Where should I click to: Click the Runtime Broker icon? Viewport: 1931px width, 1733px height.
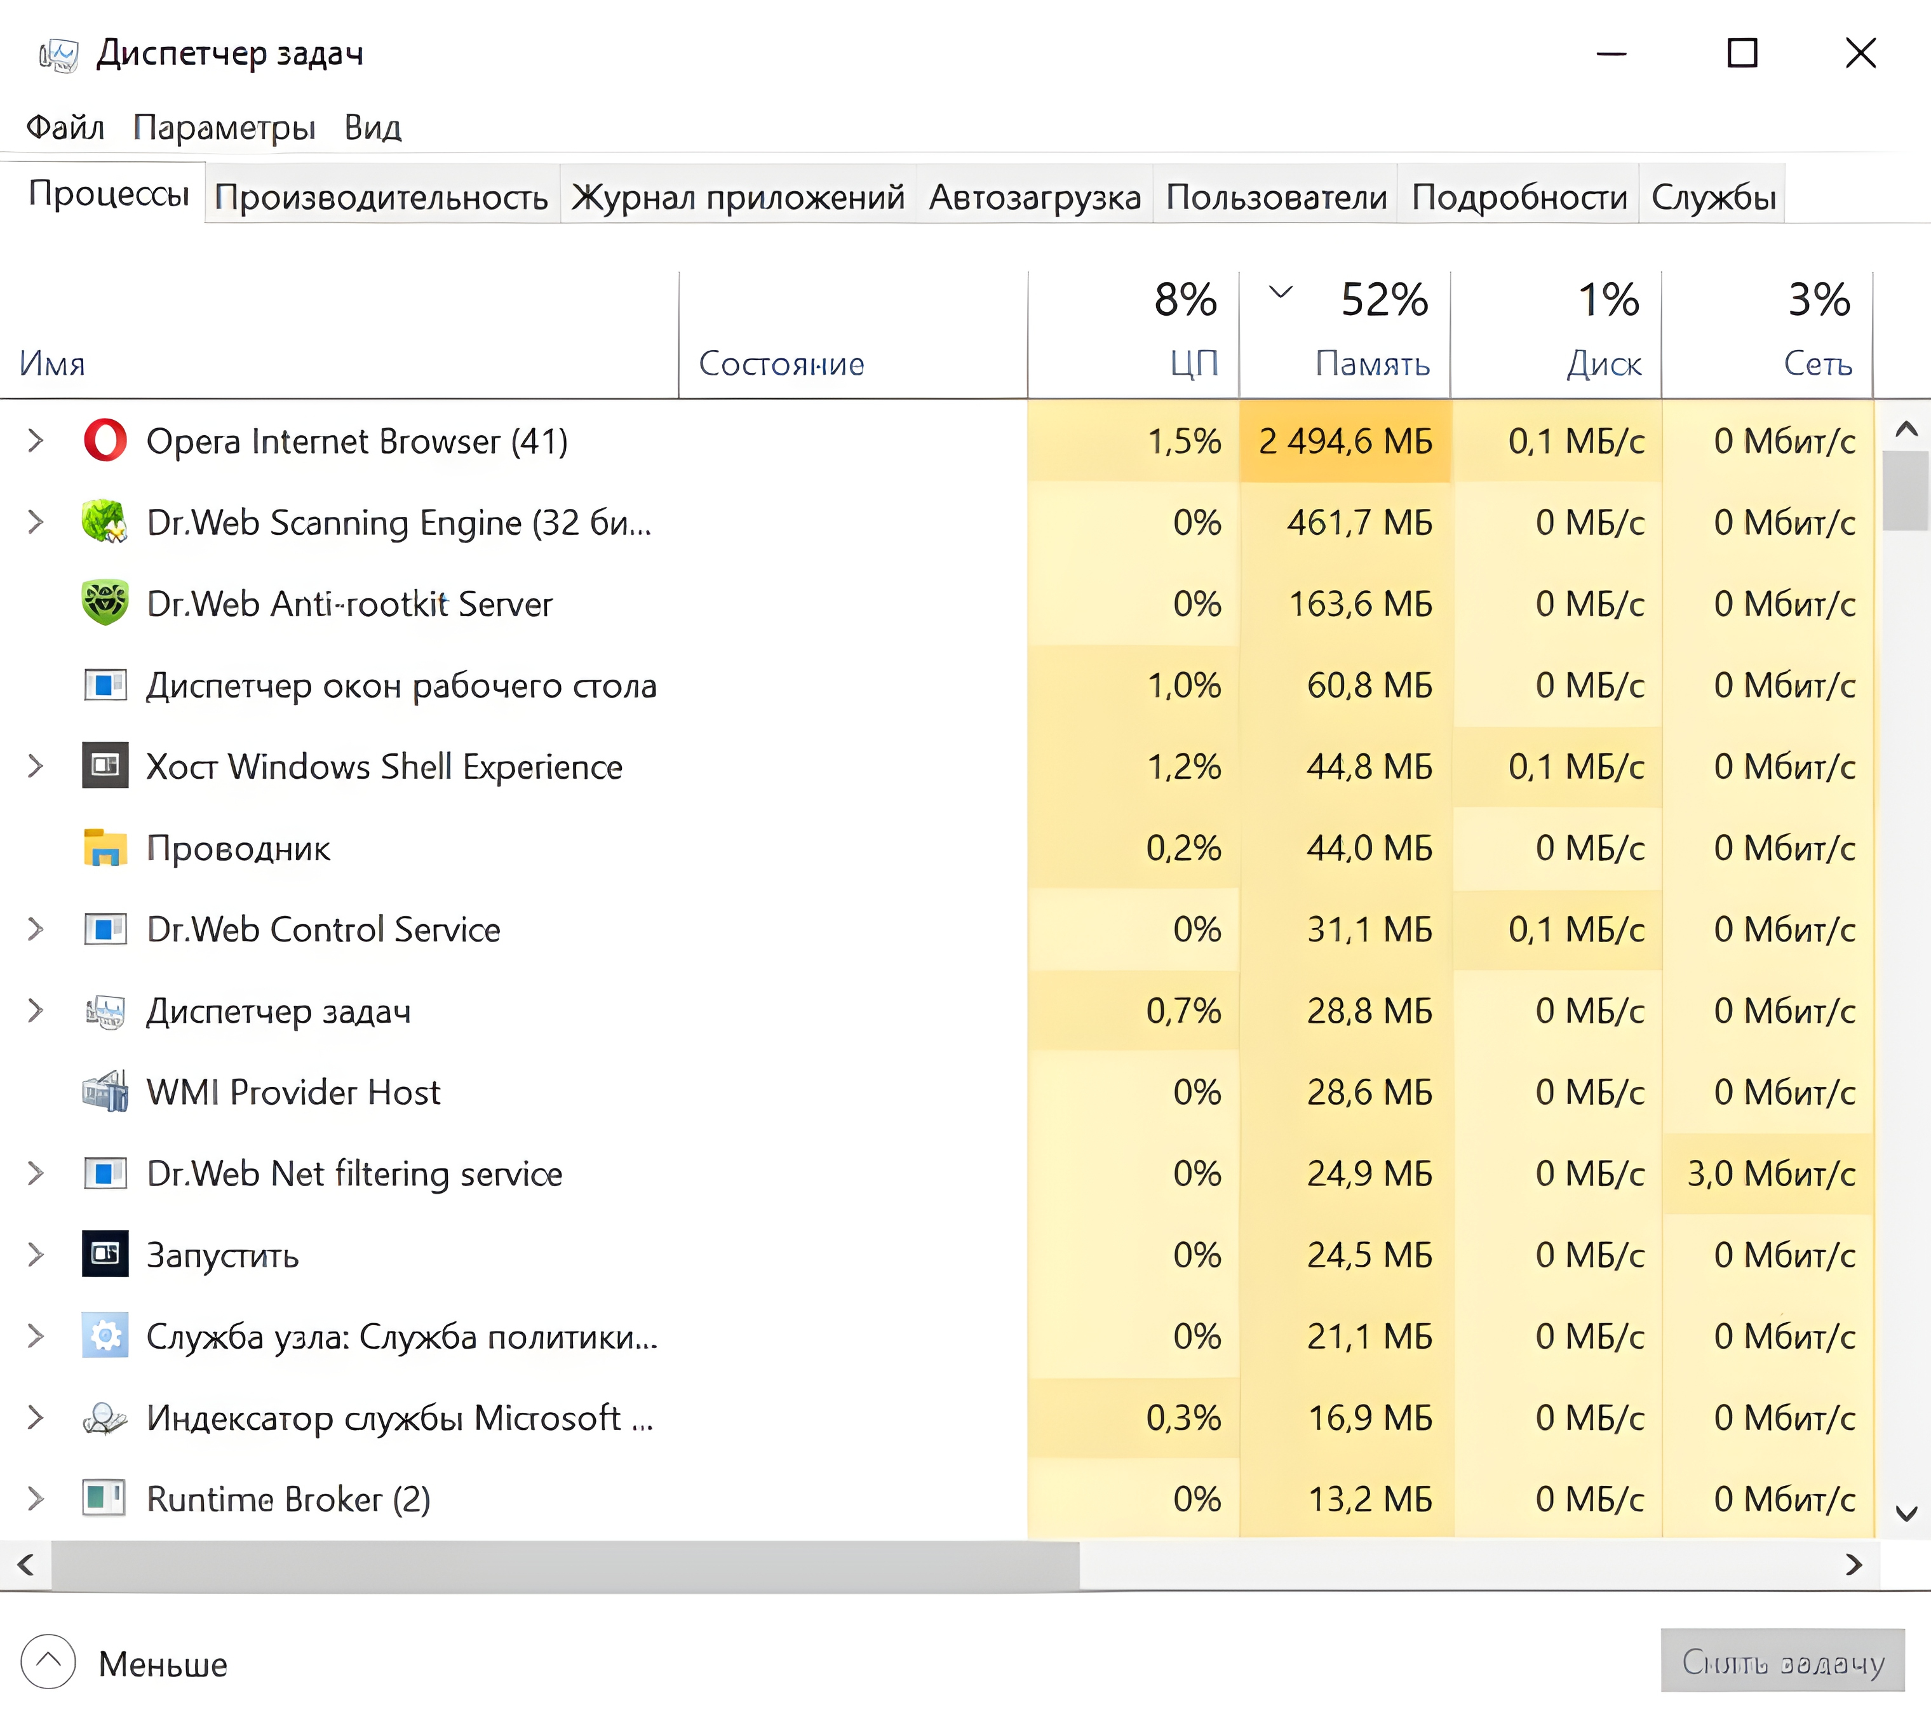click(105, 1499)
